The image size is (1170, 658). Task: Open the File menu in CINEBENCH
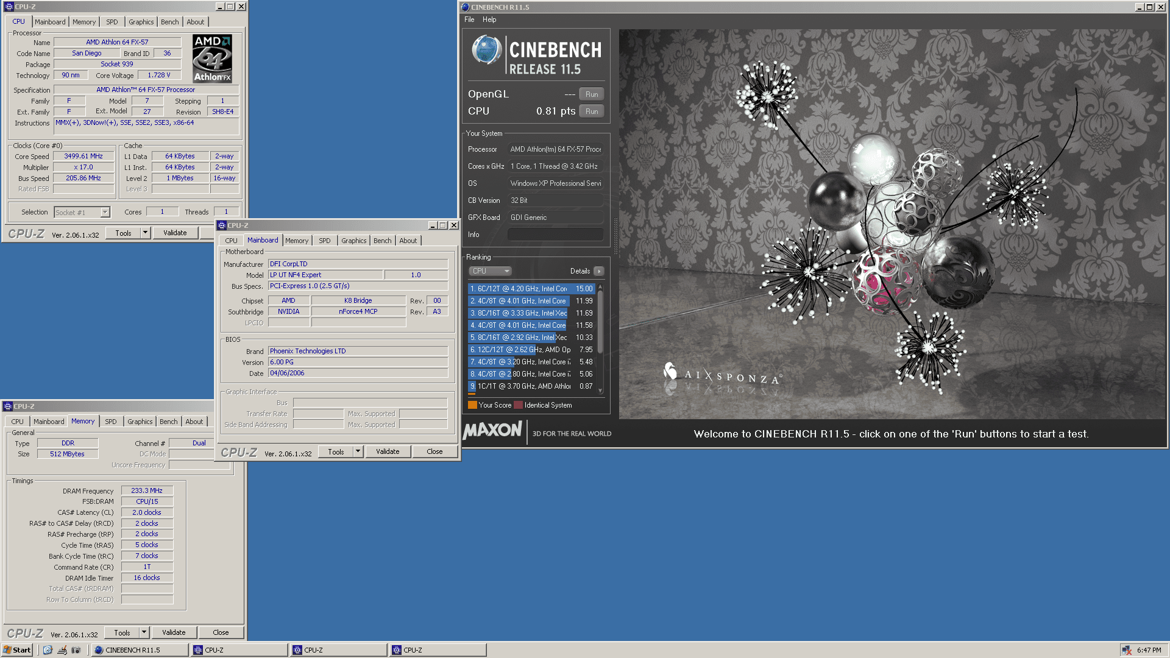[469, 19]
